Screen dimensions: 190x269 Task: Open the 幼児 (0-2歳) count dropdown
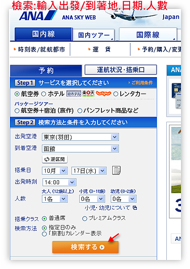[x=123, y=199]
